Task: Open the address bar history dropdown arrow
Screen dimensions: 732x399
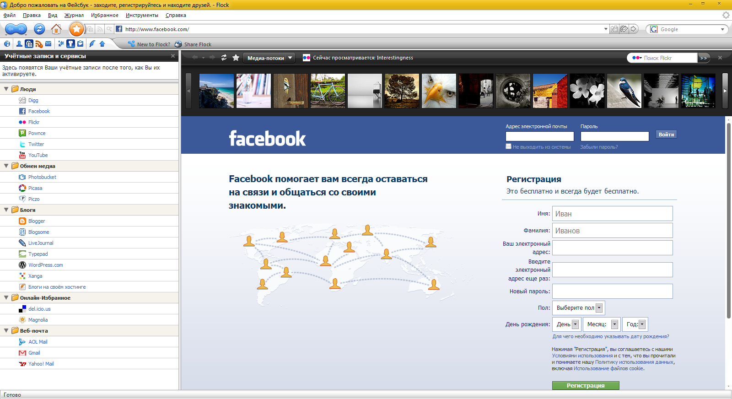Action: 606,29
